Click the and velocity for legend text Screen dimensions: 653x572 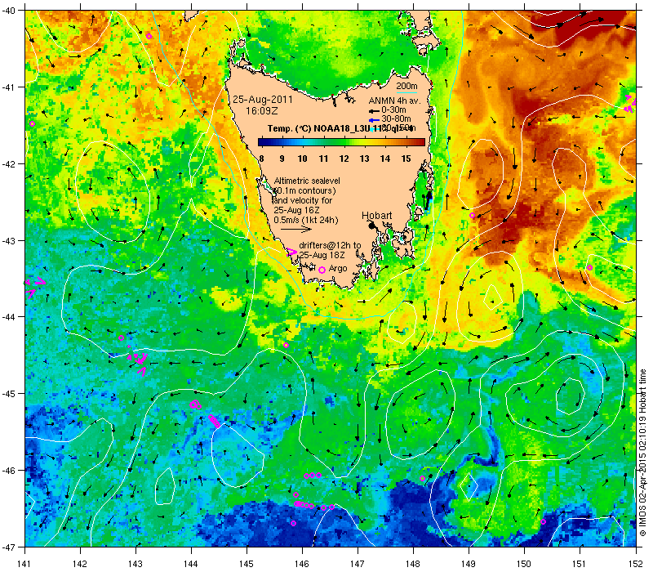point(303,200)
